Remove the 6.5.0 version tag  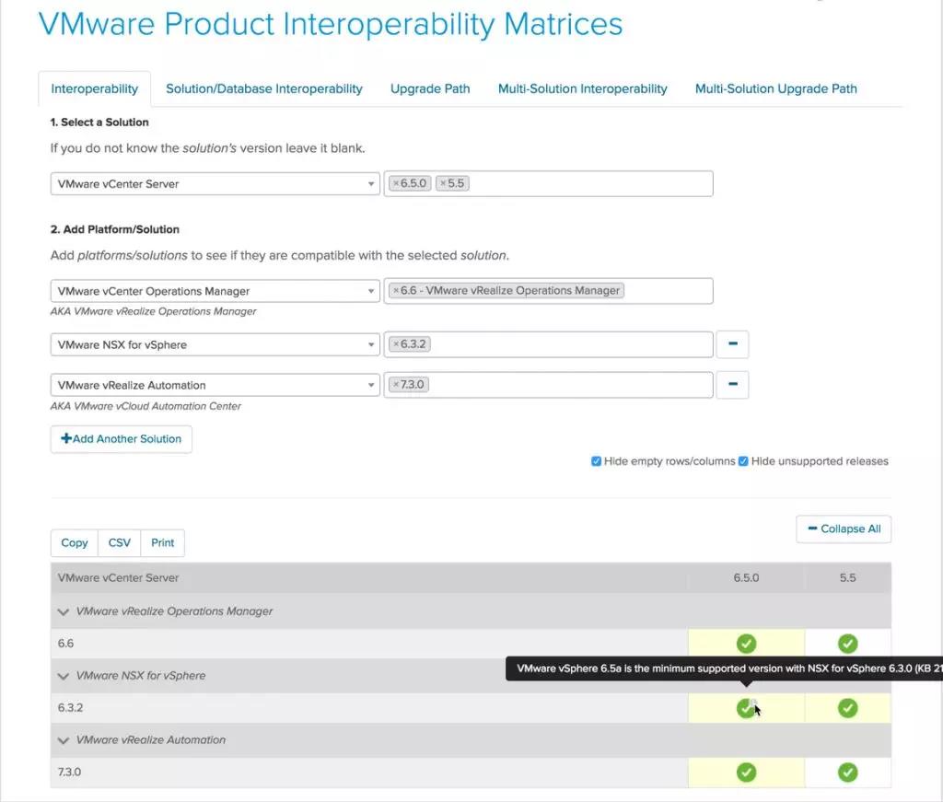pos(396,183)
